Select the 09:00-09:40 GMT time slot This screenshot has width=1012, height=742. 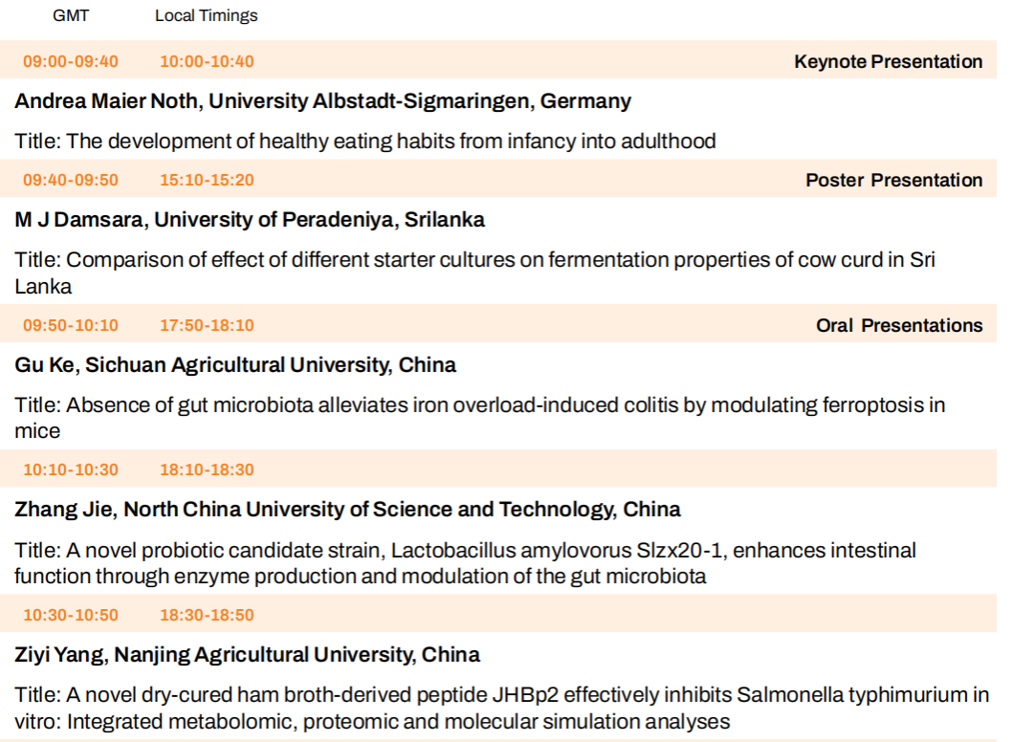click(71, 62)
